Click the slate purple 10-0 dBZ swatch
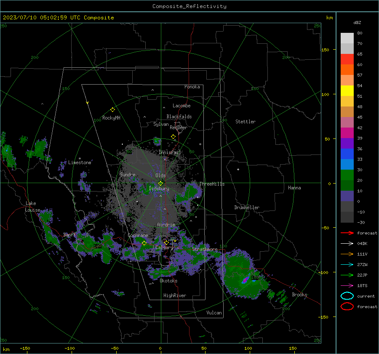 347,196
